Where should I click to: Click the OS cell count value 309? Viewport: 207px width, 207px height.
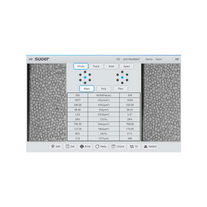point(130,96)
